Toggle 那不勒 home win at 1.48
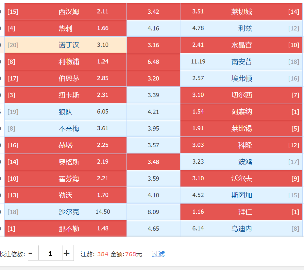 point(65,228)
